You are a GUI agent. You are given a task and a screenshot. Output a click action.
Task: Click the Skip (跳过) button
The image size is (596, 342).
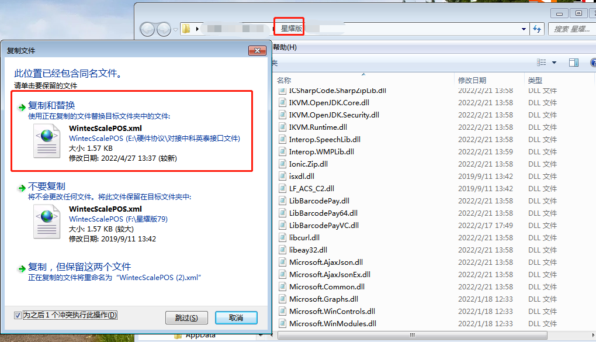pos(186,317)
